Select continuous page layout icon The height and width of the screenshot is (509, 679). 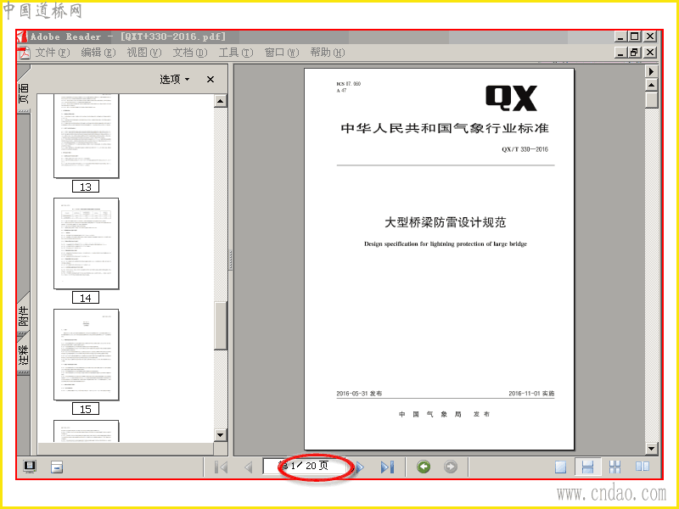click(587, 467)
